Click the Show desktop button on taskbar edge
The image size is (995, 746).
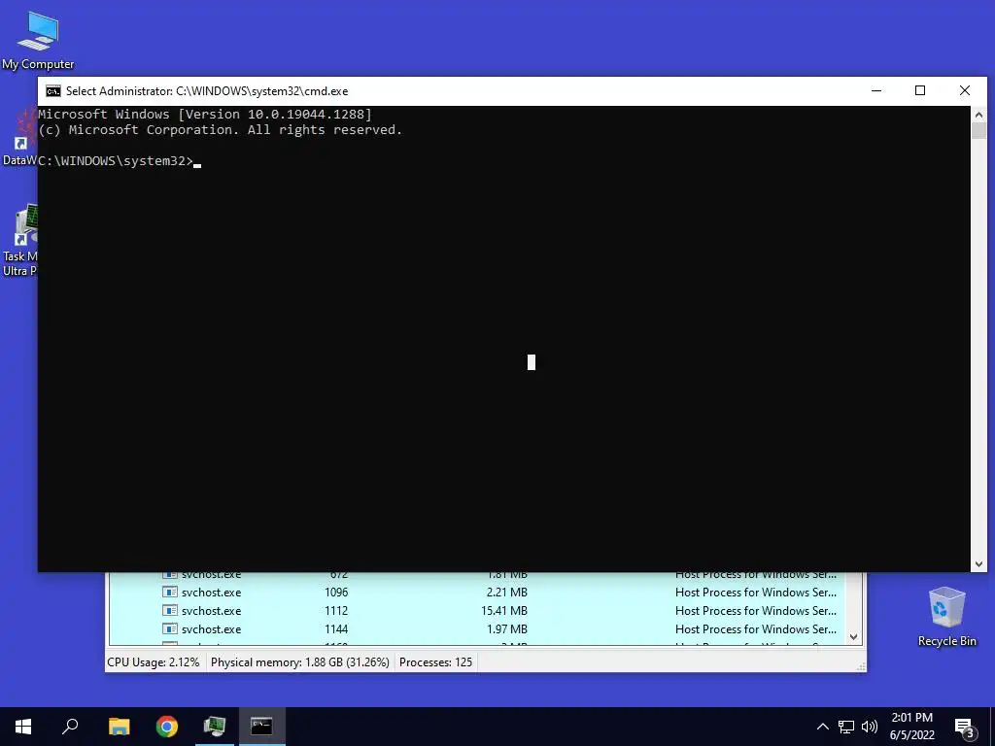[992, 727]
